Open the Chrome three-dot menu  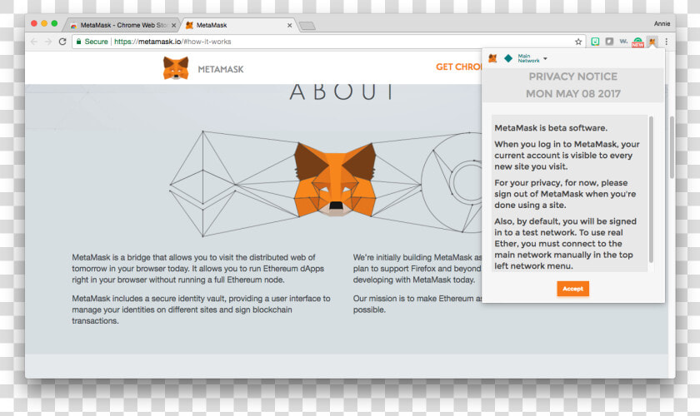click(x=667, y=42)
